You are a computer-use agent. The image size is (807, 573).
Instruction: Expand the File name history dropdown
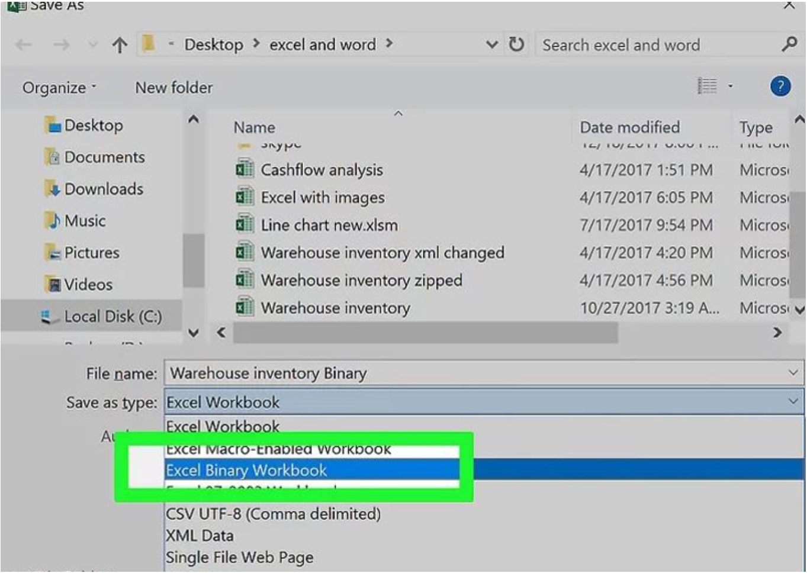[x=791, y=374]
